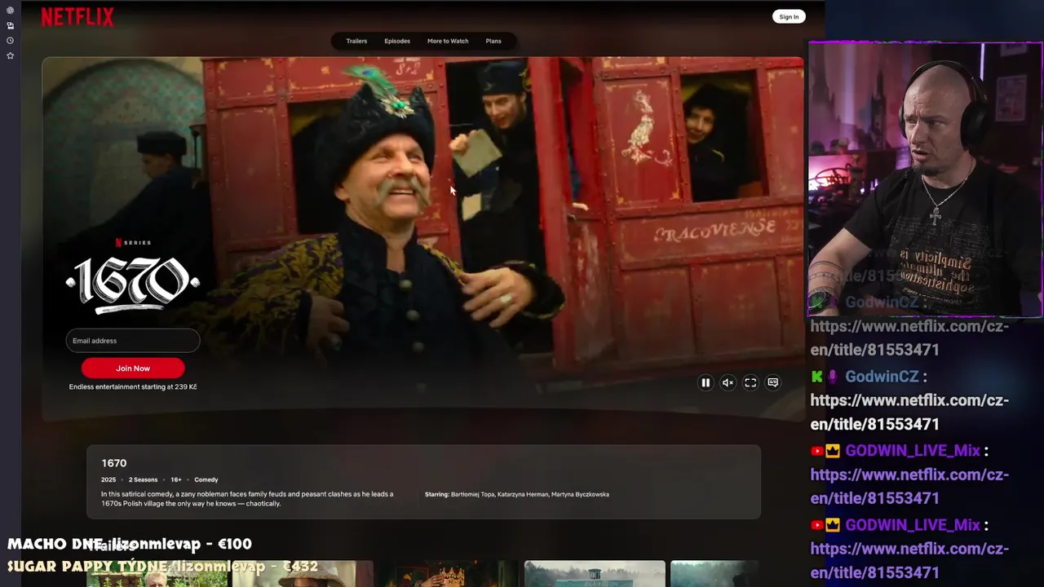Click the GodwinCZ username with green K badge
Image resolution: width=1044 pixels, height=587 pixels.
click(882, 377)
